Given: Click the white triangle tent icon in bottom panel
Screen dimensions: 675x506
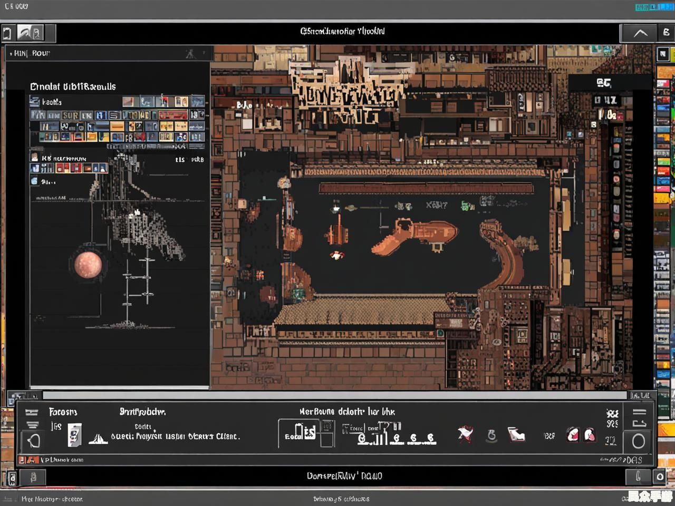Looking at the screenshot, I should pyautogui.click(x=98, y=437).
